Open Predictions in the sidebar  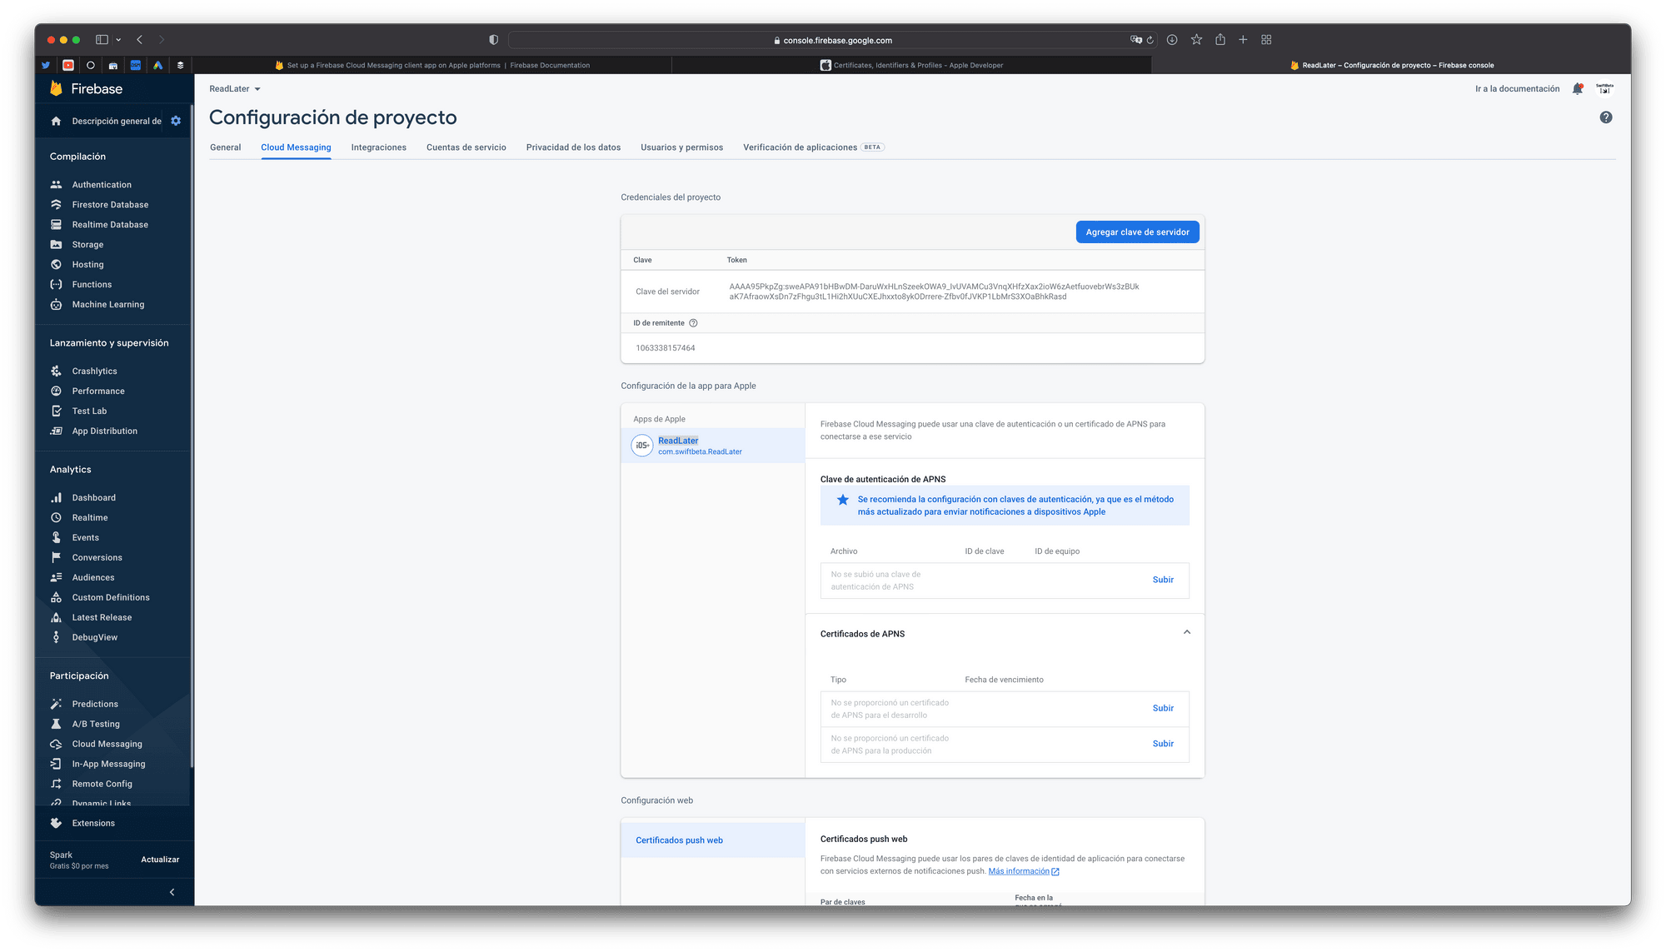click(x=95, y=705)
